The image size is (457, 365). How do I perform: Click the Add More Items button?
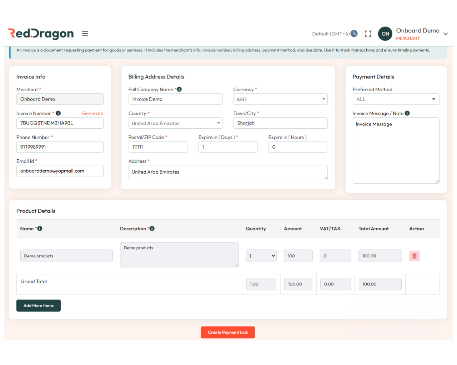click(38, 305)
